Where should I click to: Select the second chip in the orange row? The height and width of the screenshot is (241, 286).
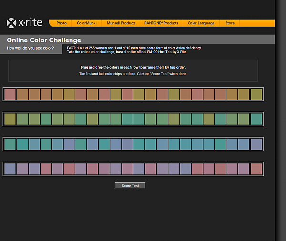click(22, 94)
